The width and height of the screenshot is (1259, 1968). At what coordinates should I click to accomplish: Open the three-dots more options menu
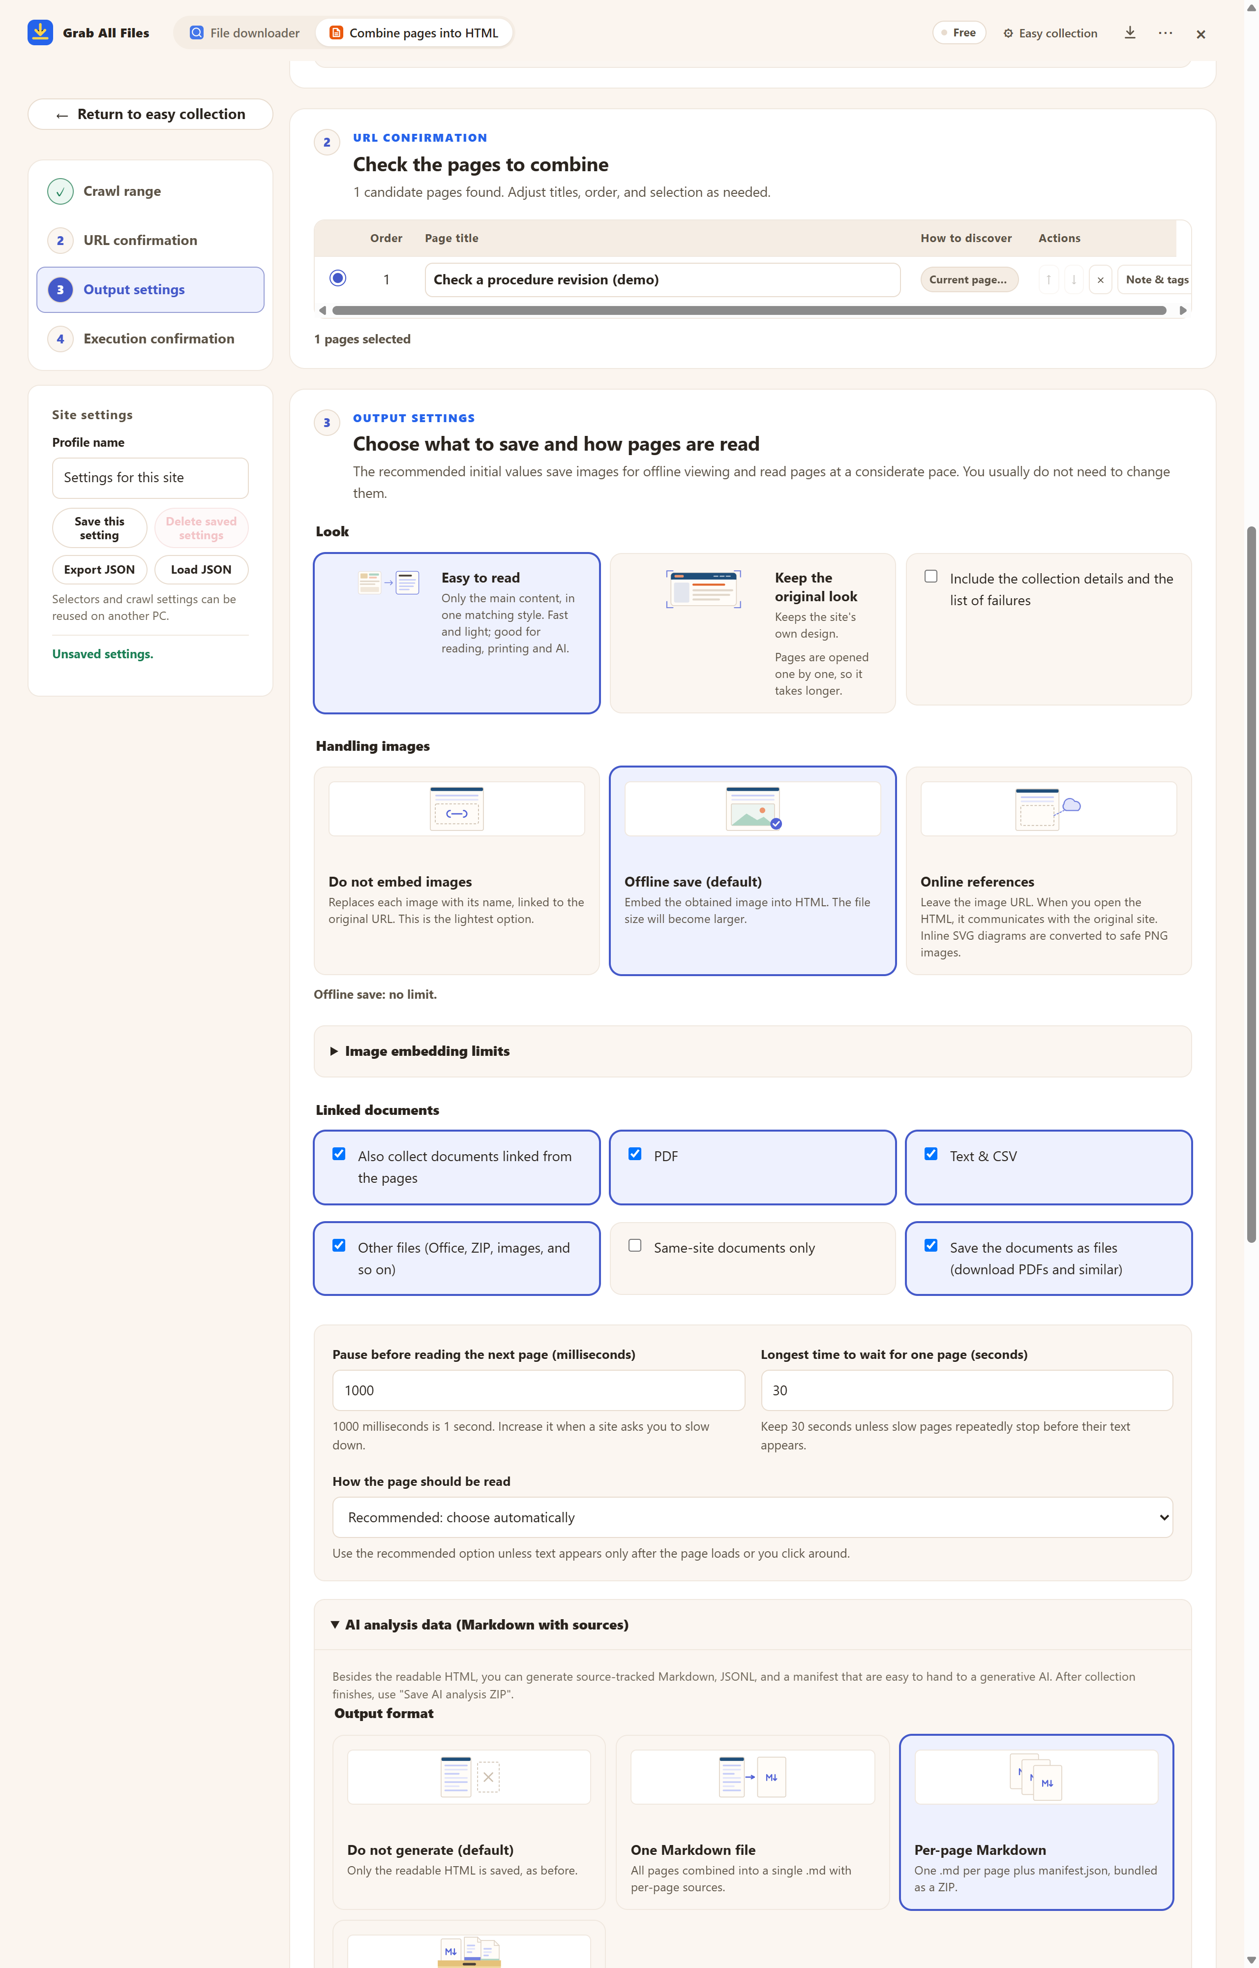[x=1165, y=32]
